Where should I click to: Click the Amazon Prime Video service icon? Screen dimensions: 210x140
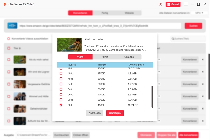point(12,26)
